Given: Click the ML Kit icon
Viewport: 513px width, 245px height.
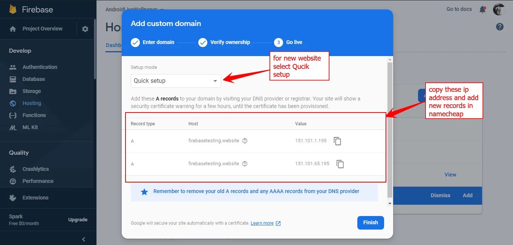Looking at the screenshot, I should [x=13, y=128].
